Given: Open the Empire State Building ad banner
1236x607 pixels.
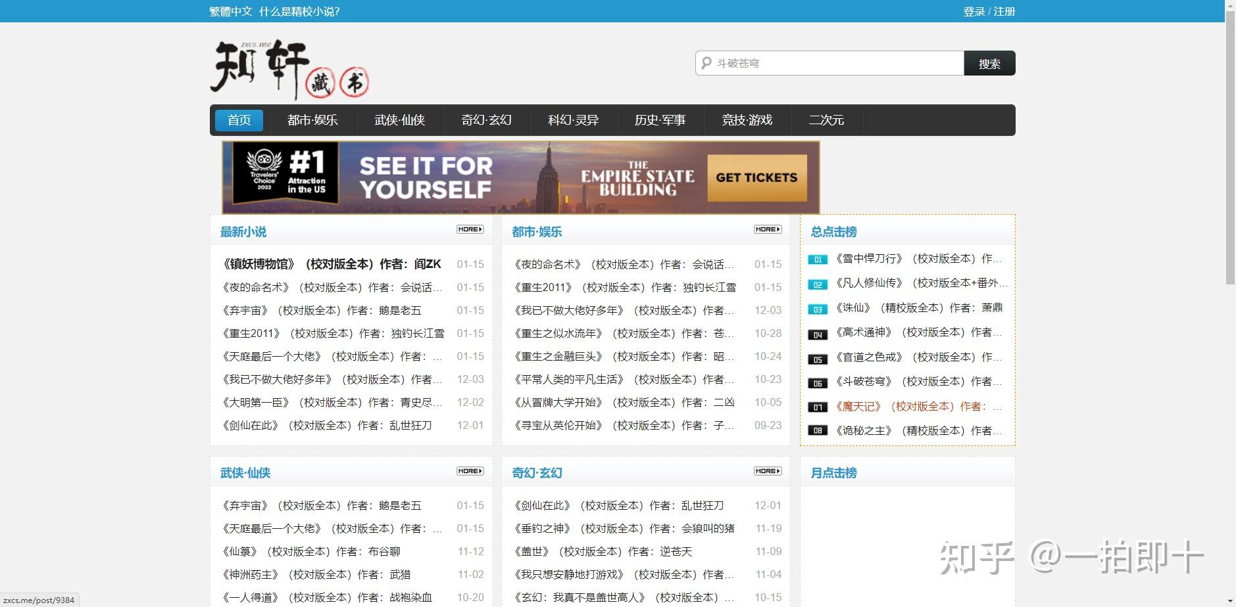Looking at the screenshot, I should tap(521, 177).
